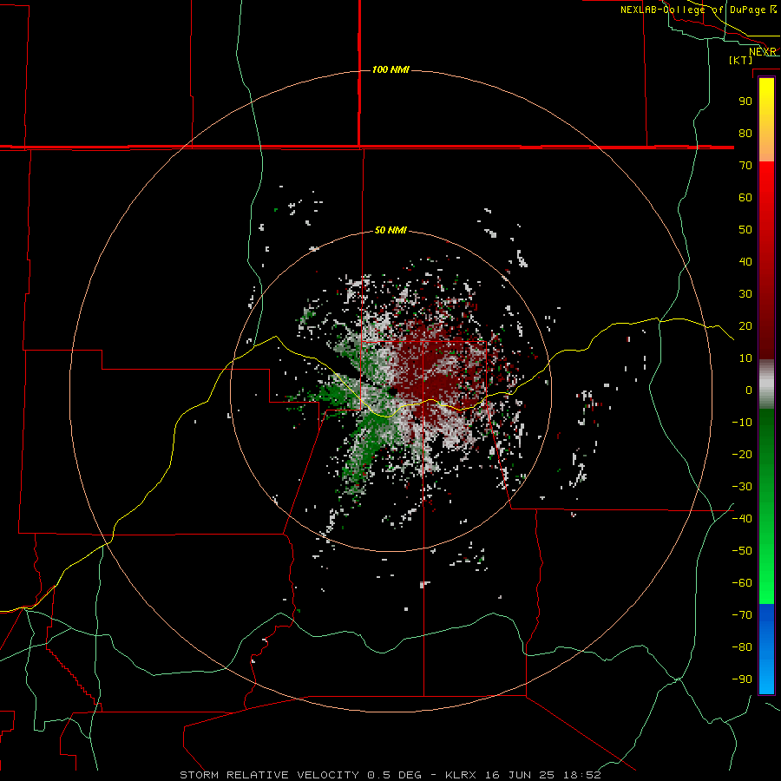Click the "70" value on the velocity scale
781x781 pixels.
[x=745, y=166]
